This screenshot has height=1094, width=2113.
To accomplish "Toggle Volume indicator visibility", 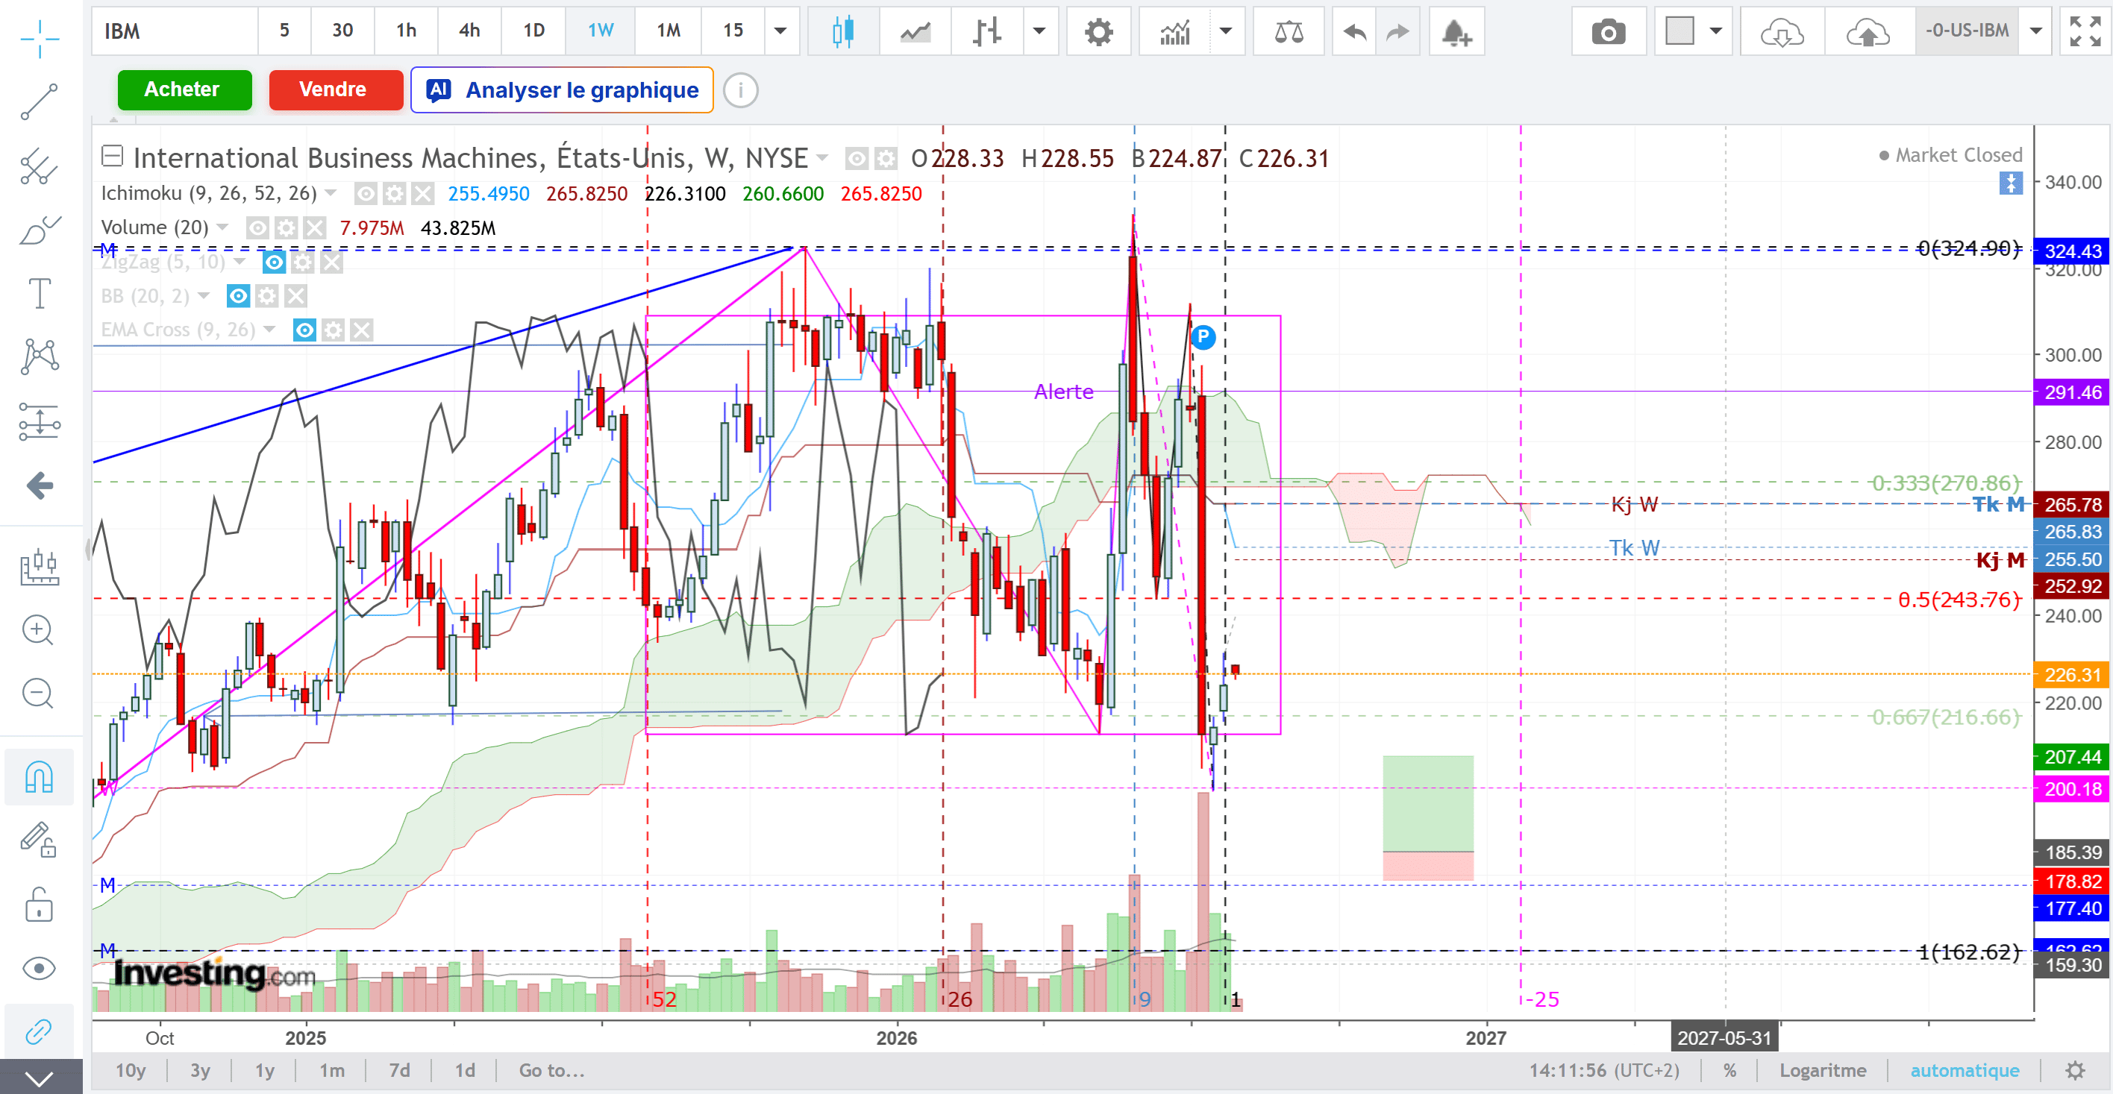I will click(257, 228).
